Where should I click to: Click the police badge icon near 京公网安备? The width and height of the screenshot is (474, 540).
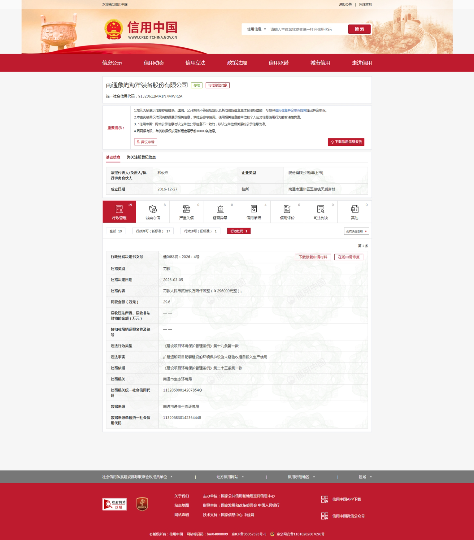pyautogui.click(x=272, y=534)
